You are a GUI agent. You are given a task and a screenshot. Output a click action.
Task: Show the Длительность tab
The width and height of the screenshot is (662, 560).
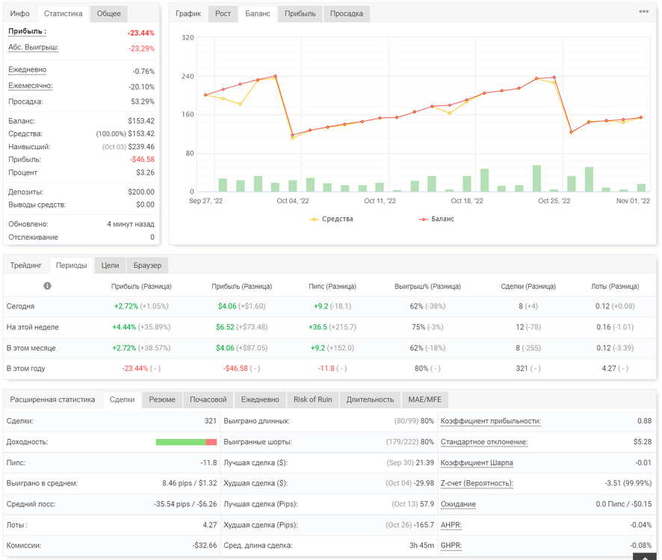click(371, 399)
